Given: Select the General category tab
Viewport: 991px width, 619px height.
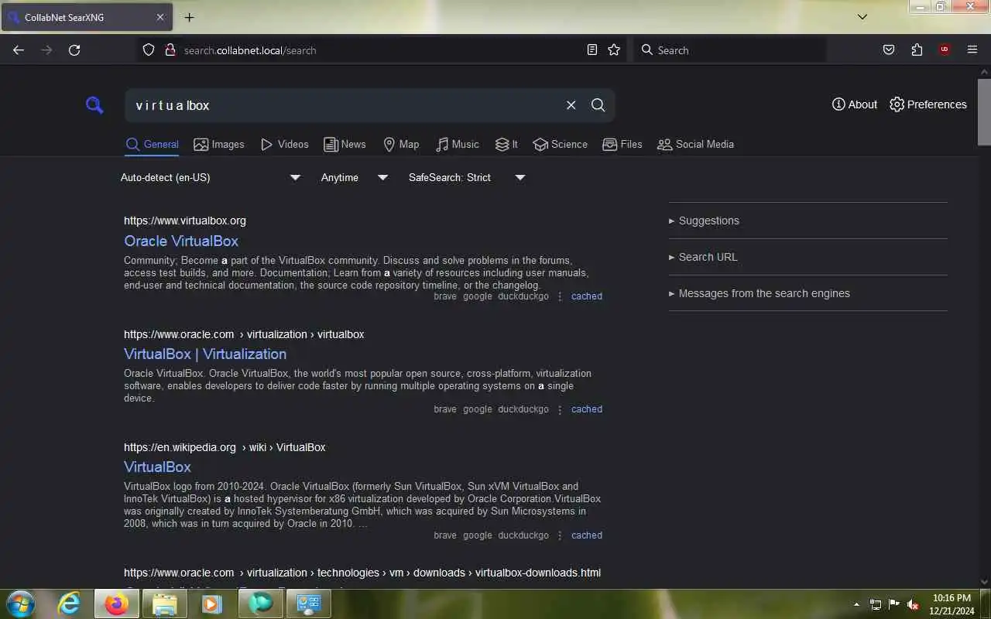Looking at the screenshot, I should (153, 145).
